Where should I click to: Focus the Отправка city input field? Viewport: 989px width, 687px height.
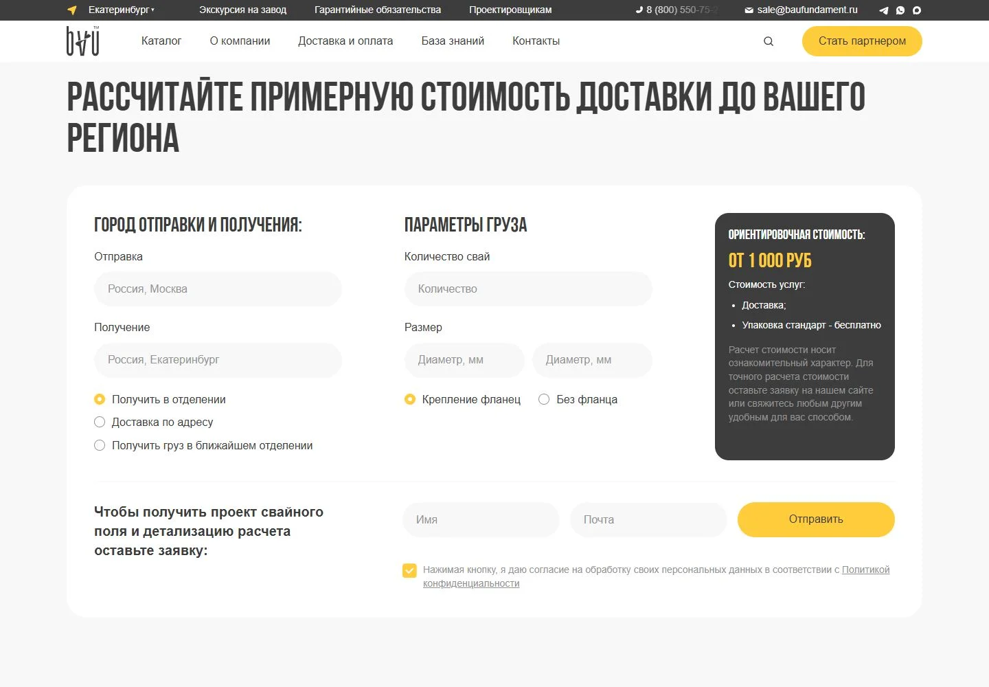pos(218,289)
